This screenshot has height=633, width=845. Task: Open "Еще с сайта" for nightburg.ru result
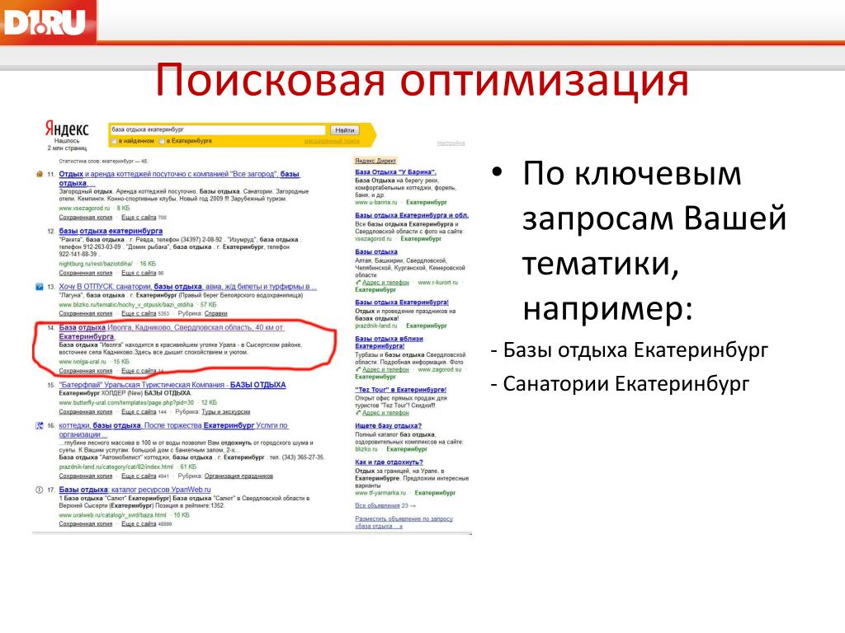pyautogui.click(x=139, y=273)
